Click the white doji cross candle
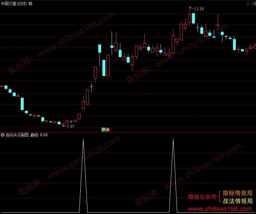This screenshot has height=214, width=256. click(x=92, y=88)
